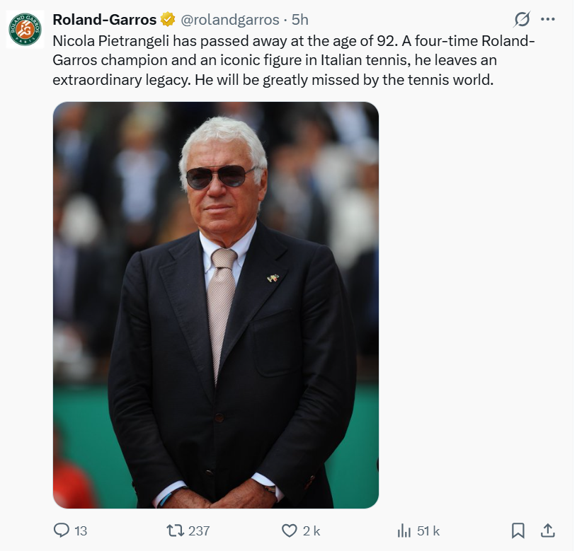
Task: Click the reply speech bubble icon
Action: 62,530
